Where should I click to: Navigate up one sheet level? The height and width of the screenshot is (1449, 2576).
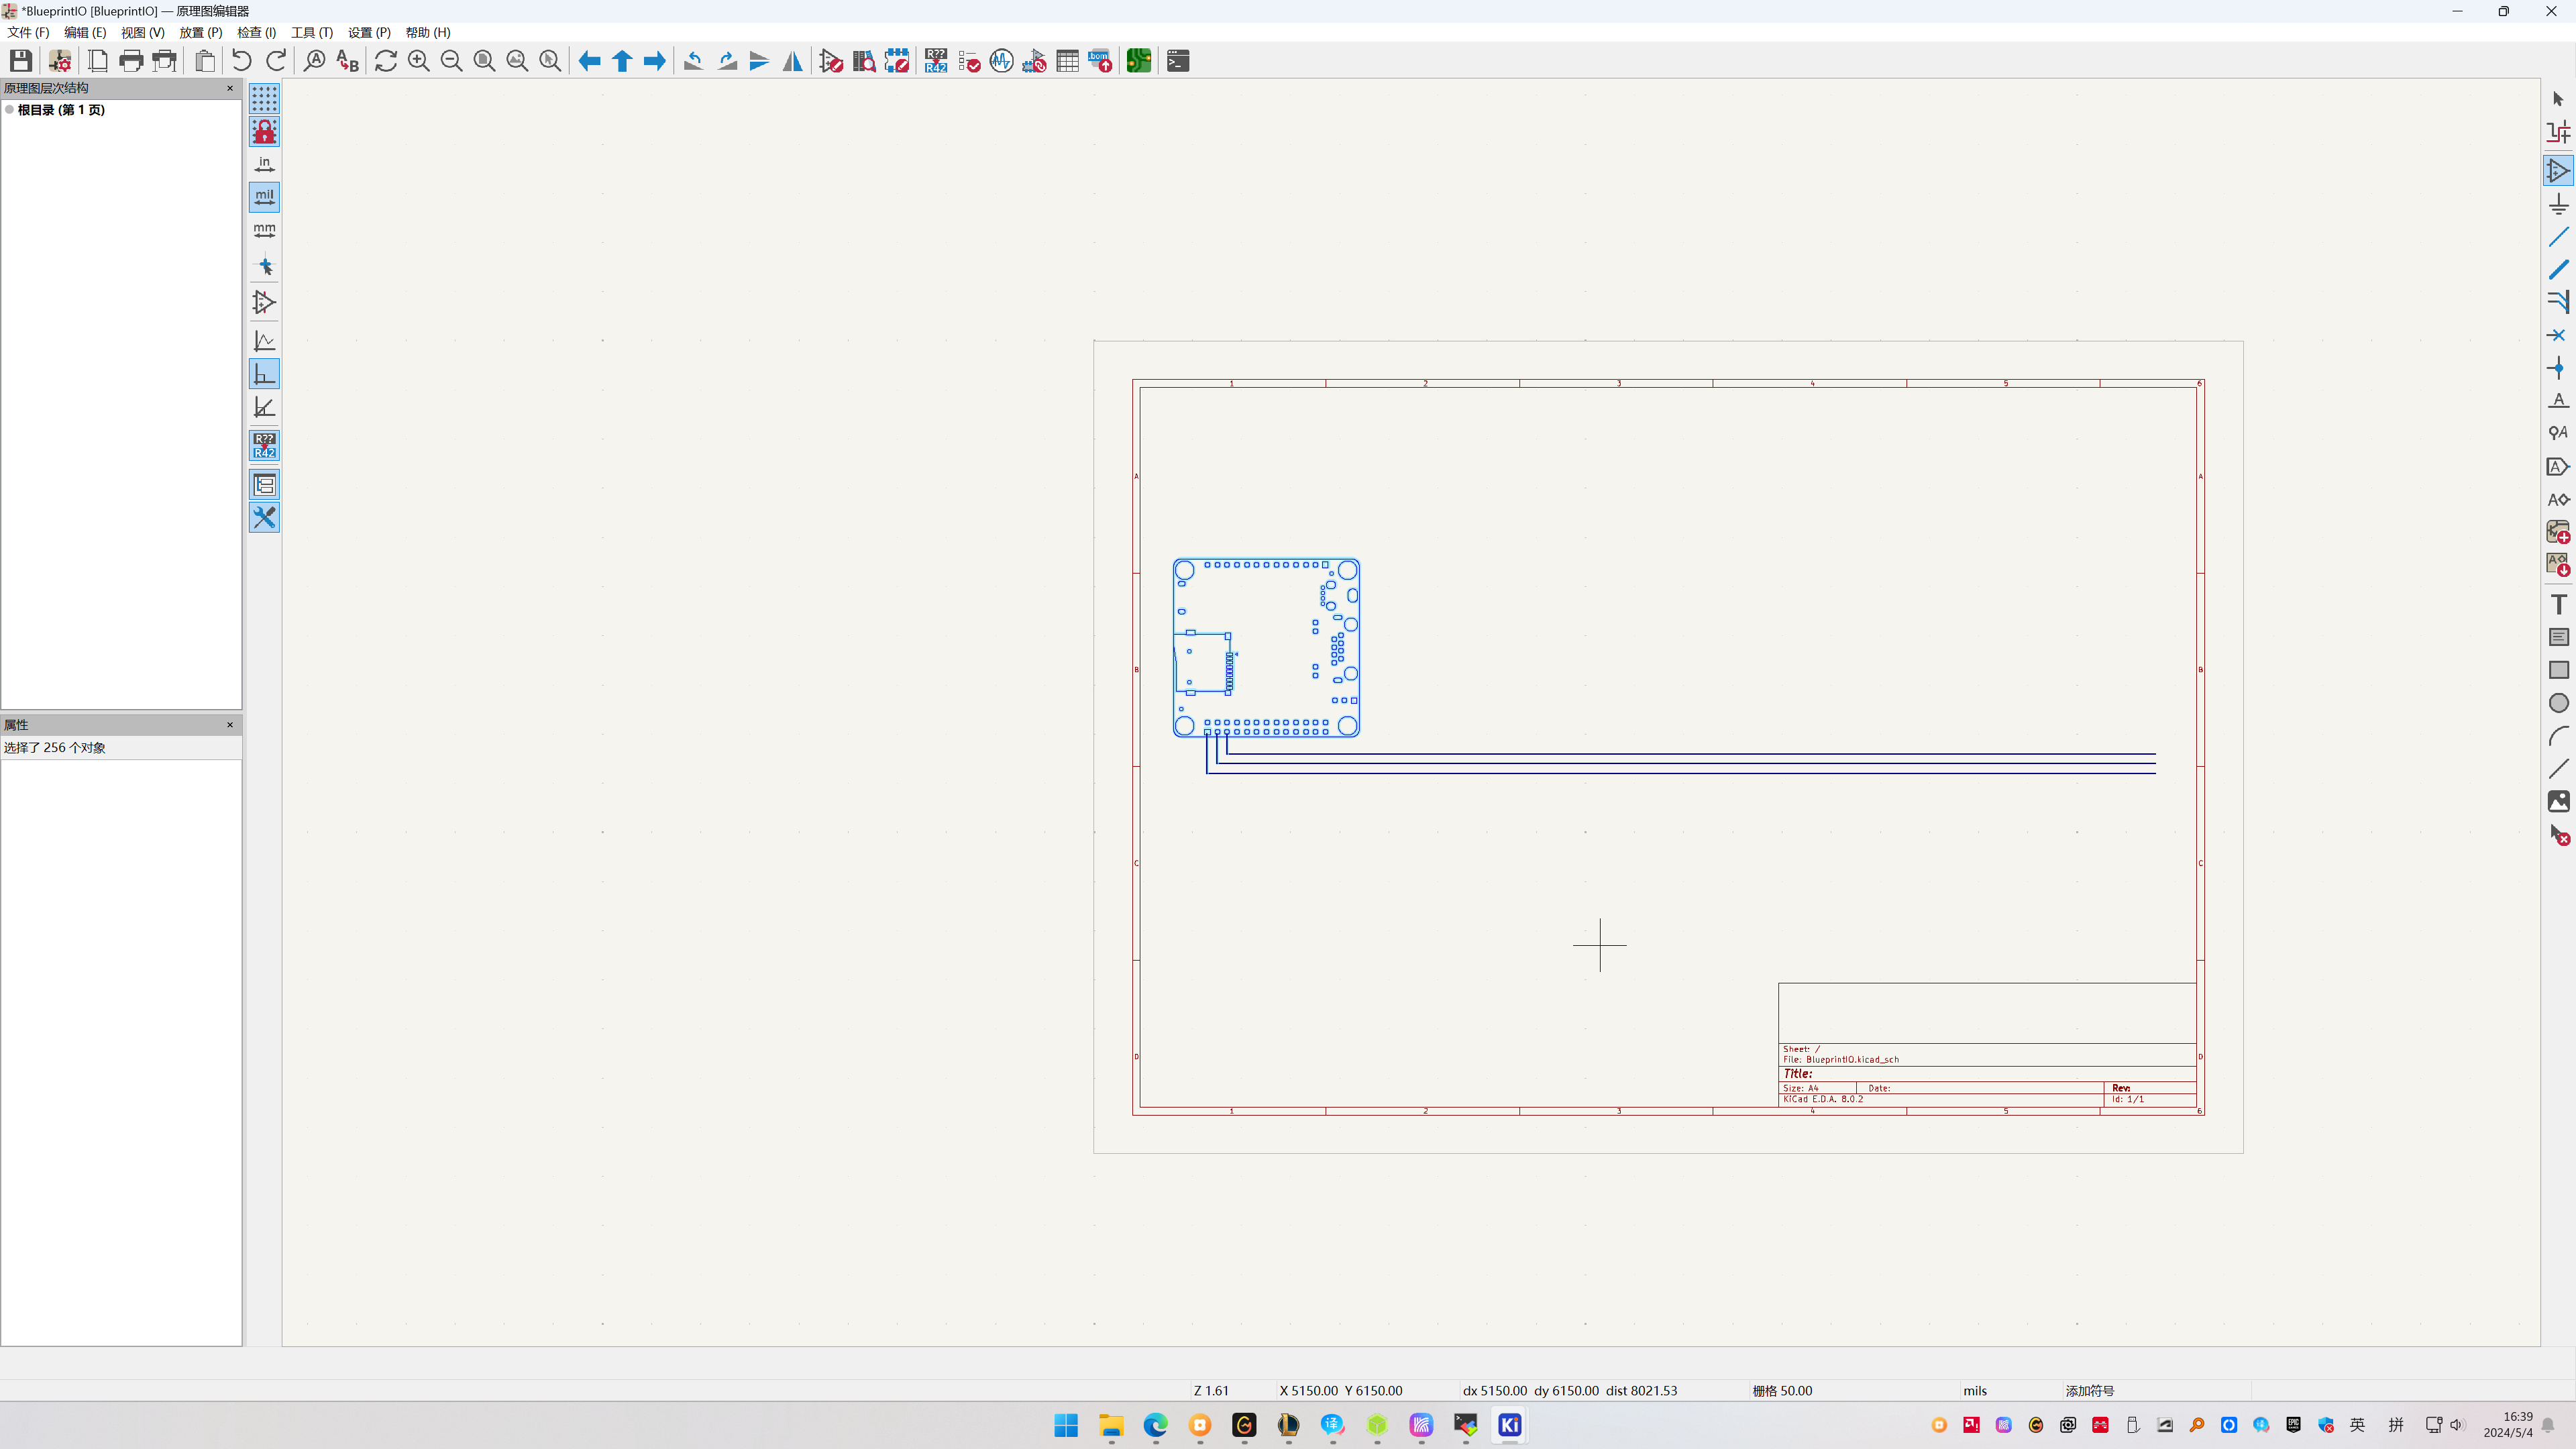click(x=622, y=61)
